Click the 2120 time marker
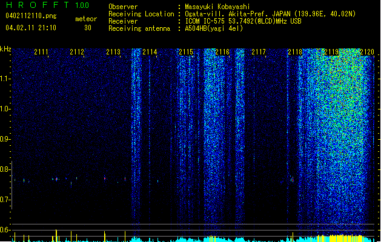381x242 pixels. [367, 52]
